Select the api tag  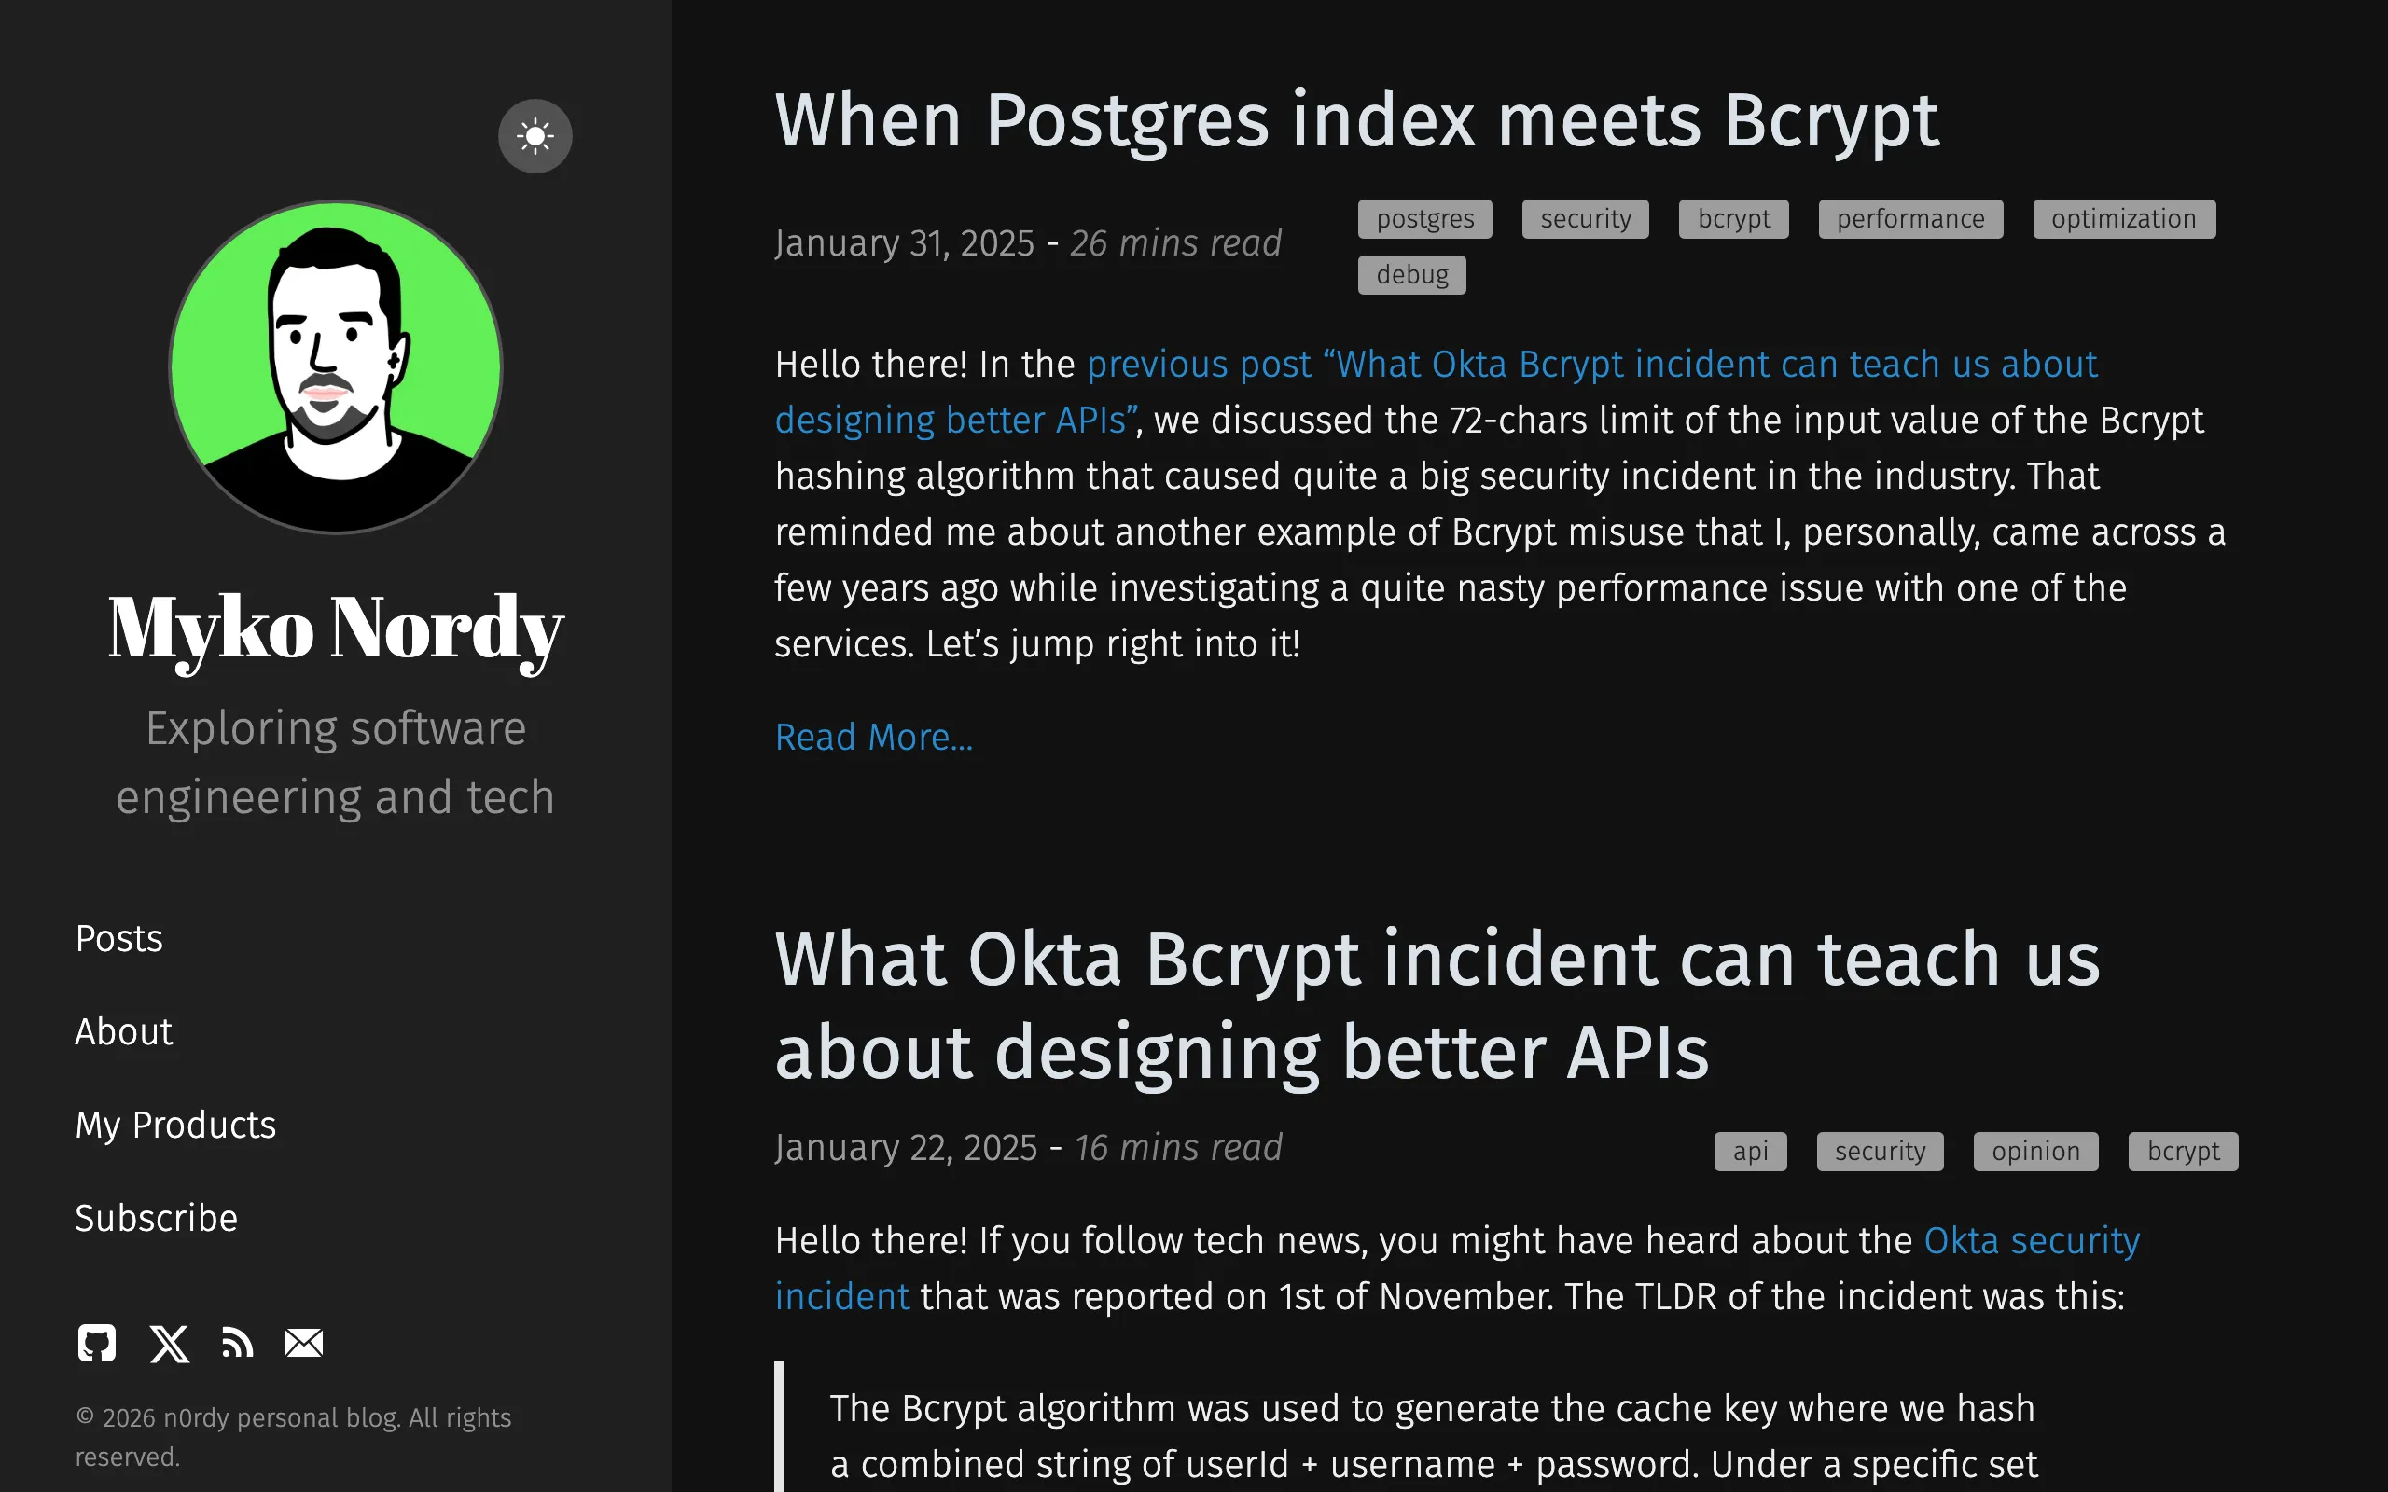[x=1751, y=1152]
